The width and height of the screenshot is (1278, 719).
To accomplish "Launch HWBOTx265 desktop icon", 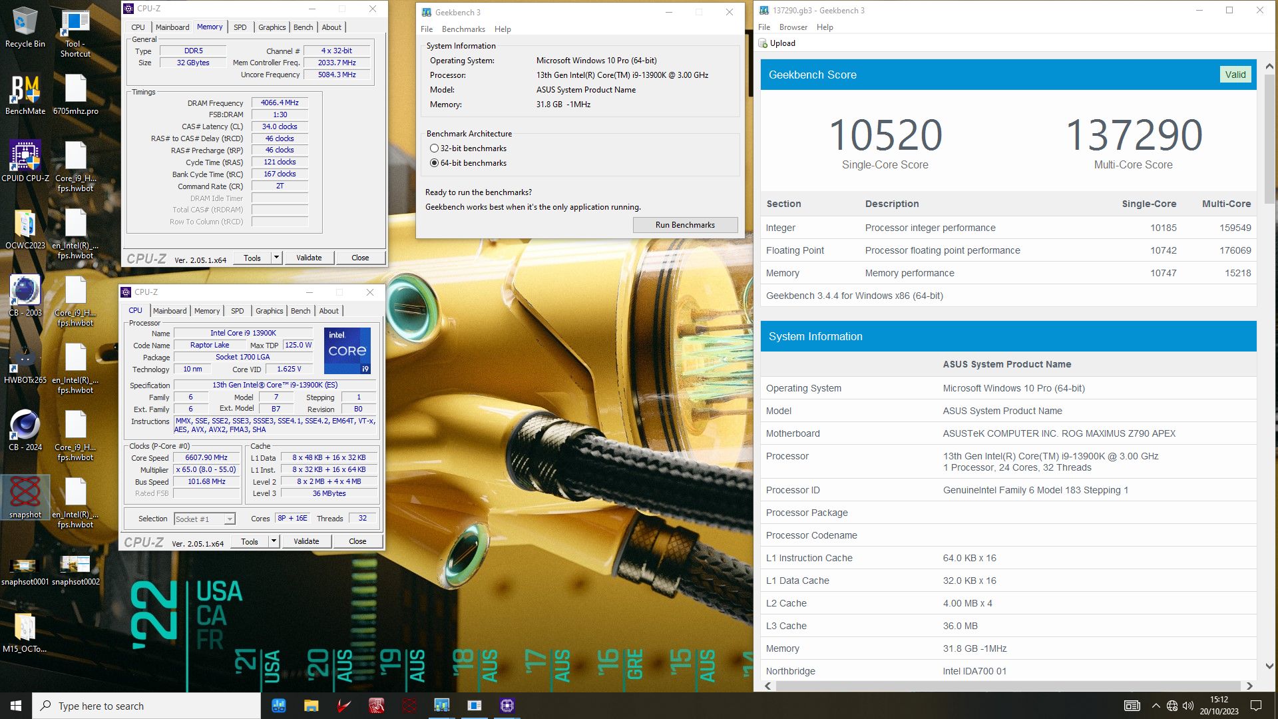I will point(25,362).
